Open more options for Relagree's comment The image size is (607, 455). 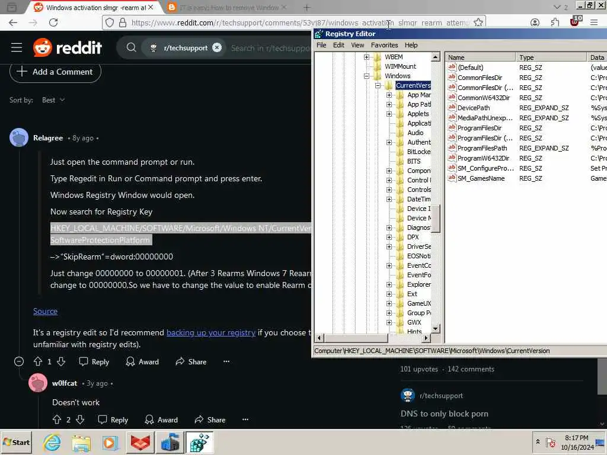coord(226,361)
